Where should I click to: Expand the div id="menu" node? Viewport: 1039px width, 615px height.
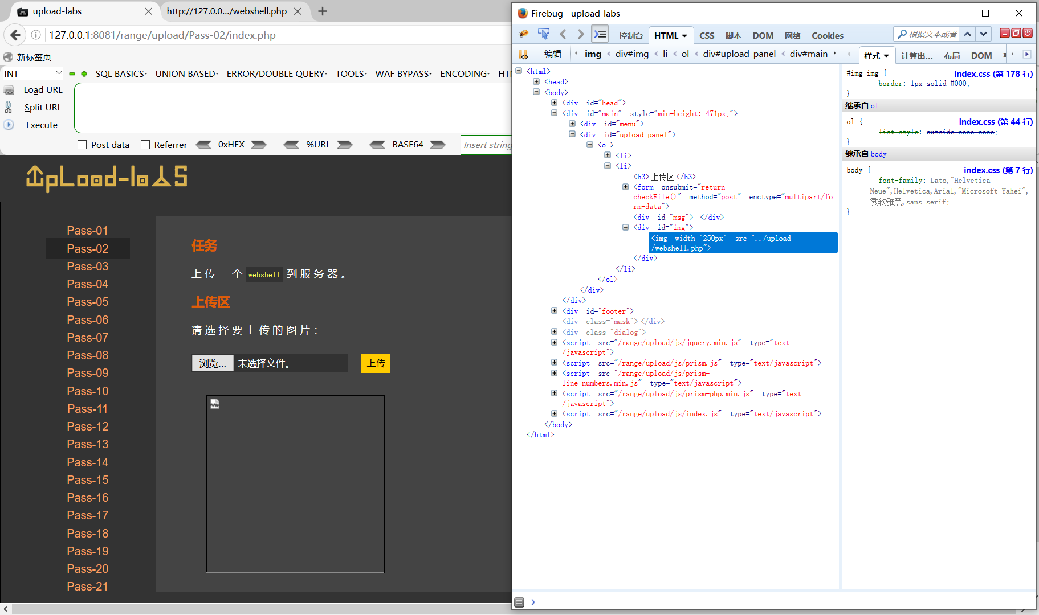572,124
